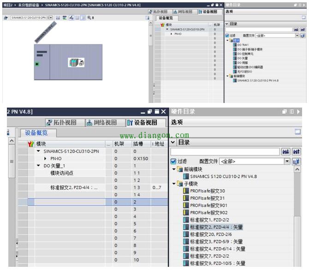Uncheck the 过滤 checkbox above the 子模块 tree
Viewport: 309px width, 271px height.
(173, 162)
